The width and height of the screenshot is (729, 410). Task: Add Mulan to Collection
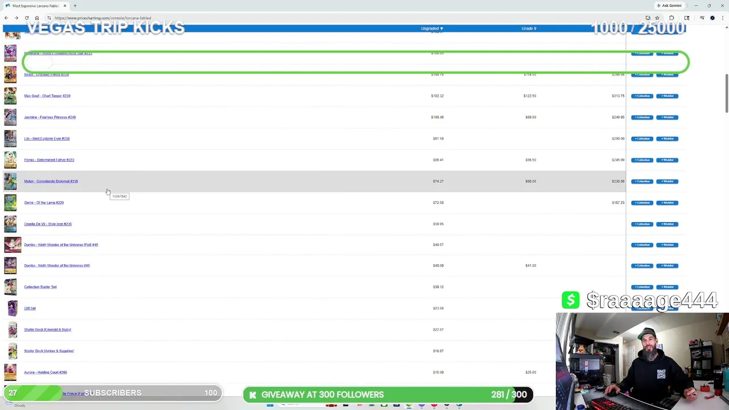[642, 181]
